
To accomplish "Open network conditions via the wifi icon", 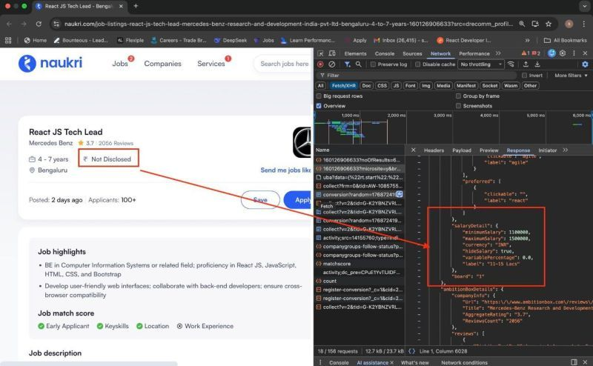I will point(511,64).
